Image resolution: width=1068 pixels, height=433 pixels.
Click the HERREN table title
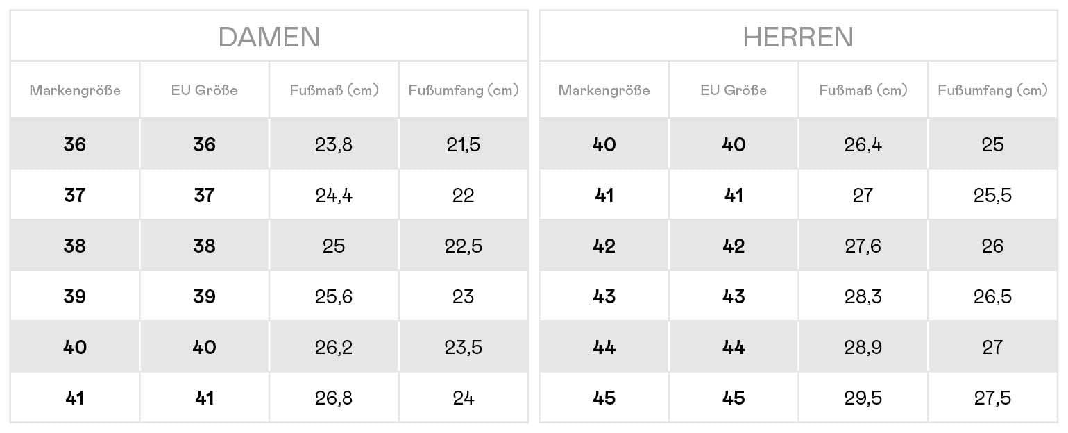click(798, 37)
